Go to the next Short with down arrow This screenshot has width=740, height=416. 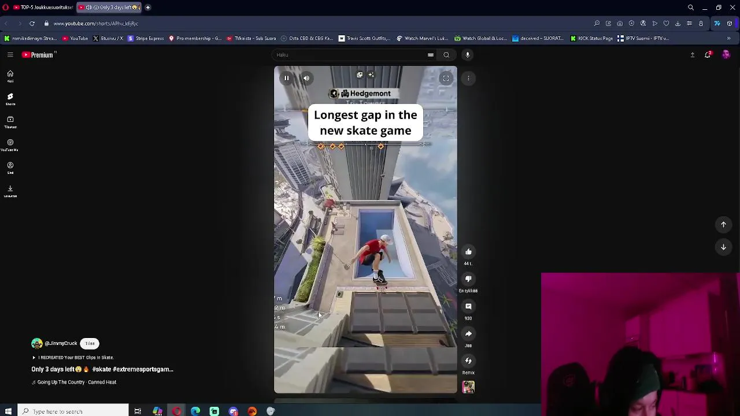point(723,247)
